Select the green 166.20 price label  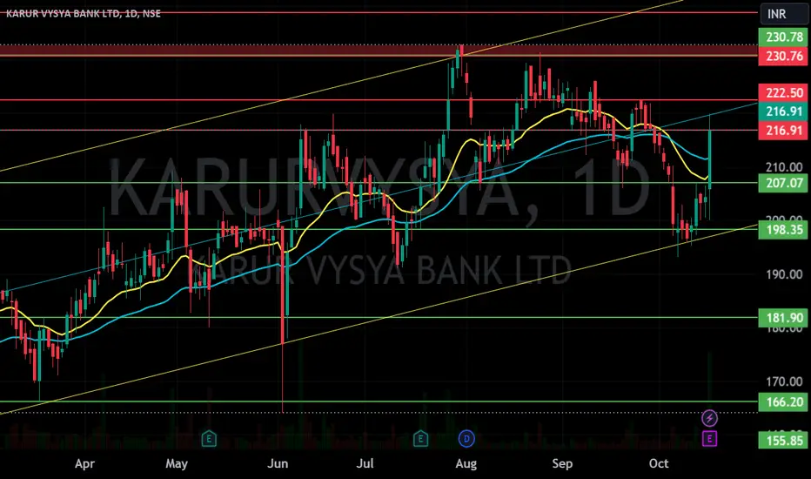click(783, 401)
